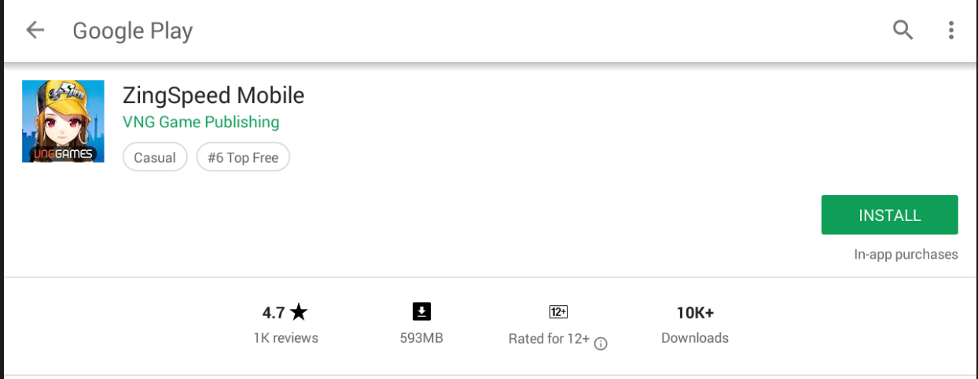Click the Rated for 12+ label

[x=549, y=339]
